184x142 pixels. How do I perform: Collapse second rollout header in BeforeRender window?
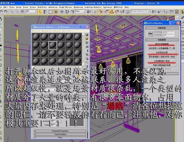click(162, 40)
